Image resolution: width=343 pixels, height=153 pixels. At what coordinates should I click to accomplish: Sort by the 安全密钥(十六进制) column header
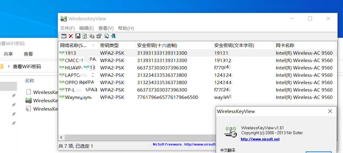pos(173,45)
